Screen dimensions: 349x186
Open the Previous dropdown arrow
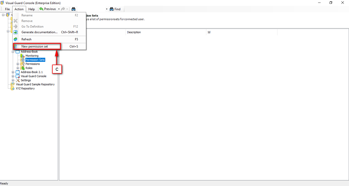59,9
